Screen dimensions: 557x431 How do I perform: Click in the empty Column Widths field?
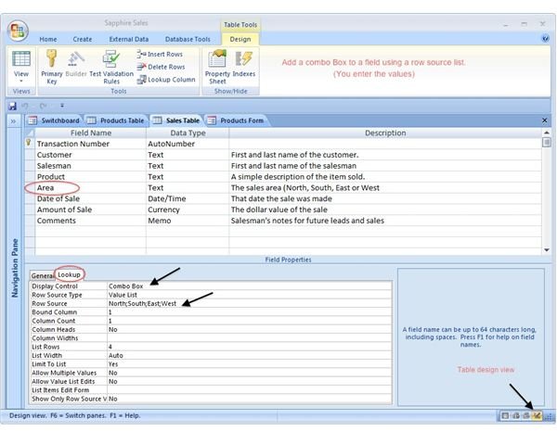[x=250, y=338]
